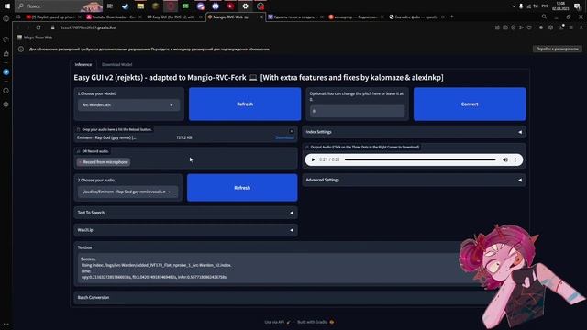587x330 pixels.
Task: Open the Magic Power Web bookmark
Action: point(35,38)
